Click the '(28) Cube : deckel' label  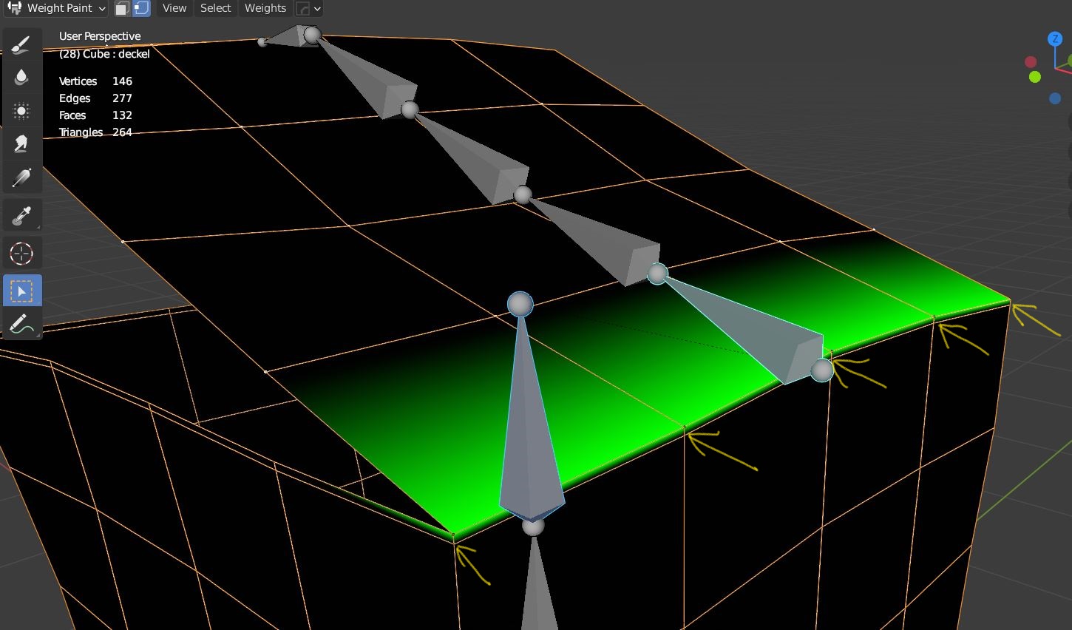pyautogui.click(x=104, y=54)
